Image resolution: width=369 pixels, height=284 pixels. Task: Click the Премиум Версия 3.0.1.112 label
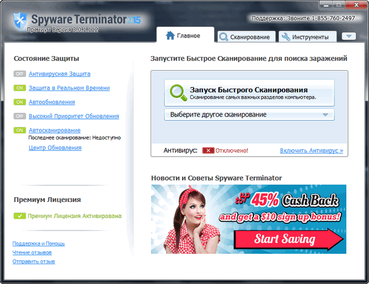tap(62, 30)
